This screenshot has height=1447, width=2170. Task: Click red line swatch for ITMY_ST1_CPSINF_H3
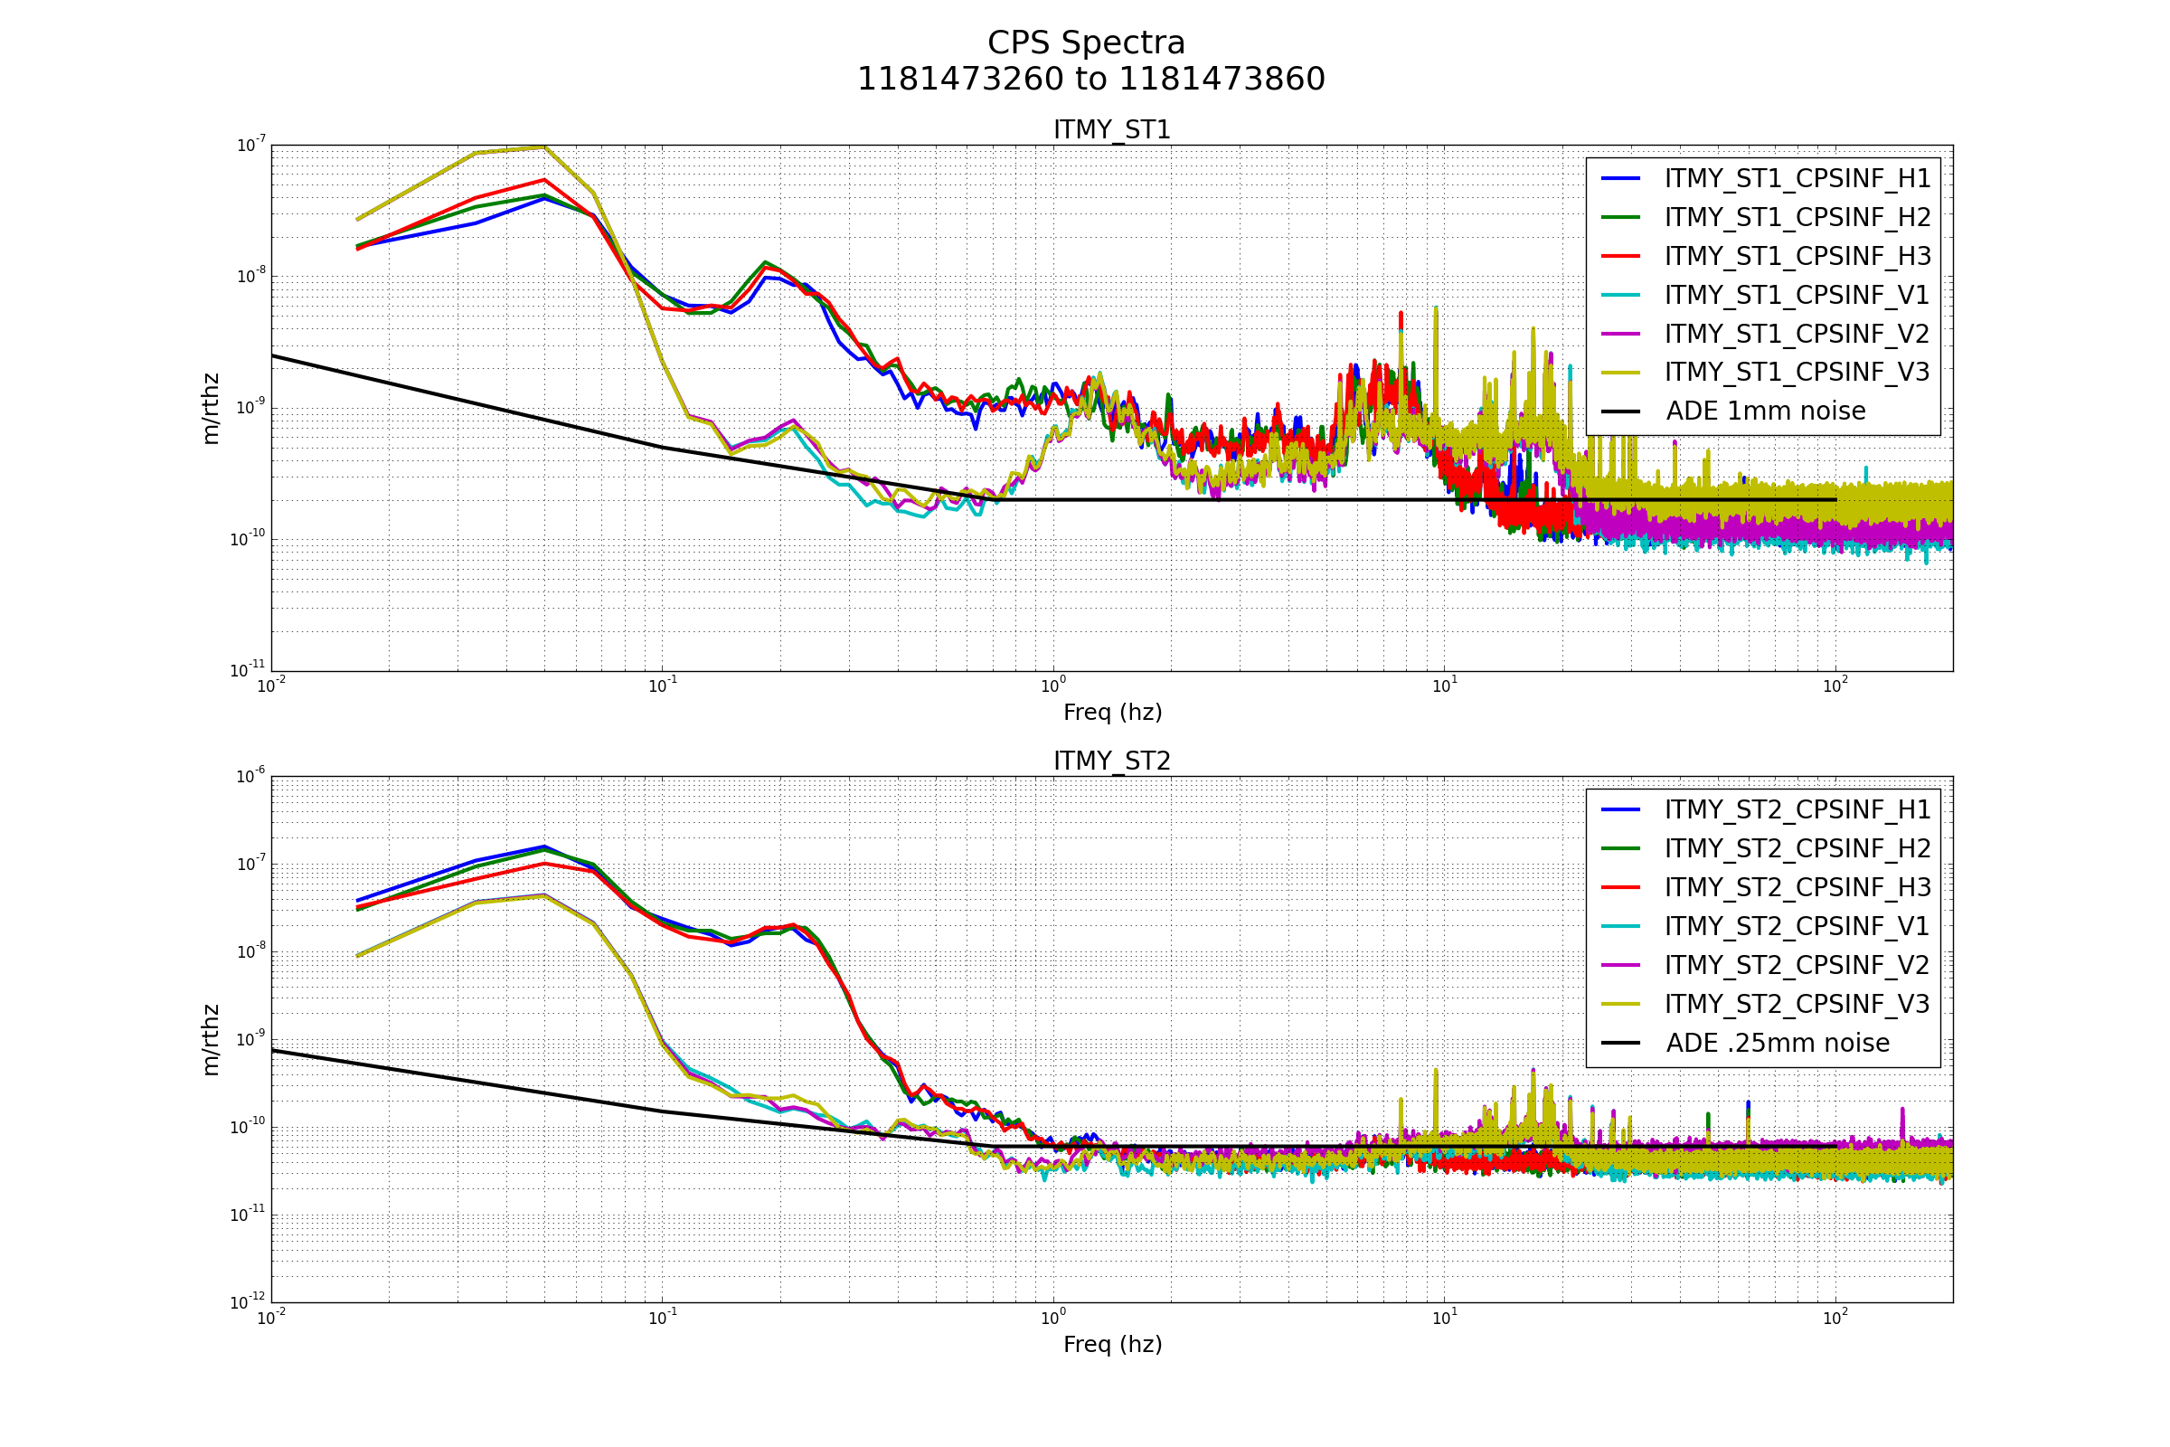[x=1620, y=256]
